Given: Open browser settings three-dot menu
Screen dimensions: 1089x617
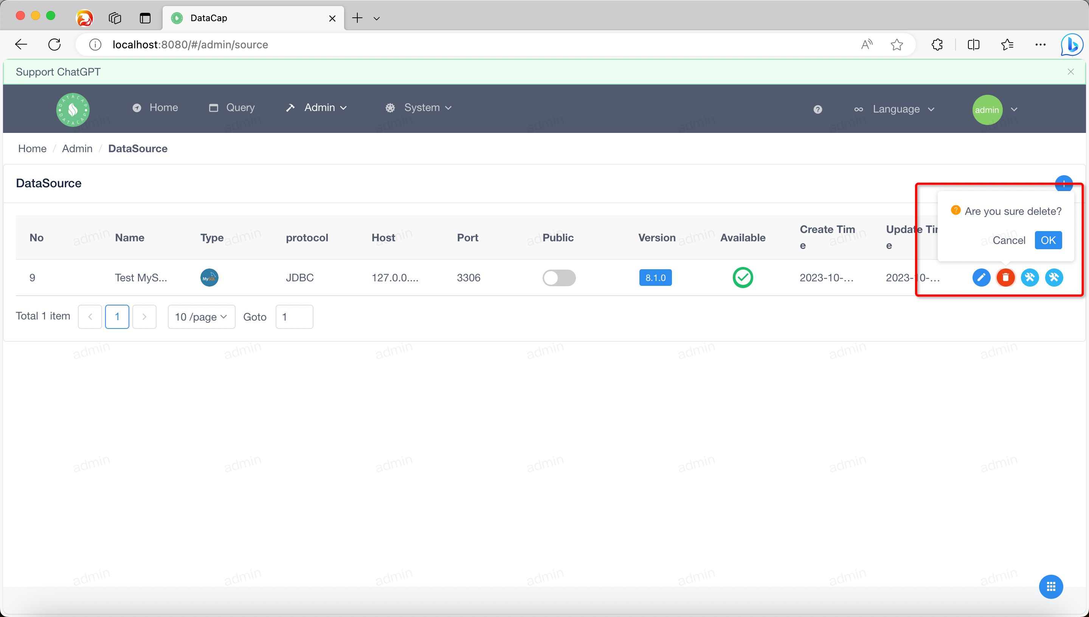Looking at the screenshot, I should 1040,45.
